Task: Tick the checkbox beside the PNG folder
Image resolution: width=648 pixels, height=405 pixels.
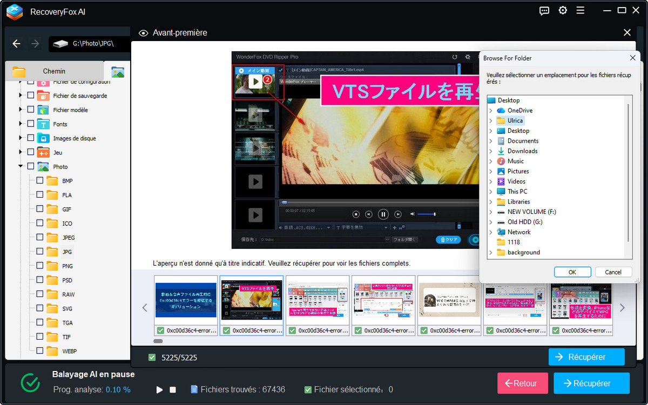Action: (40, 266)
